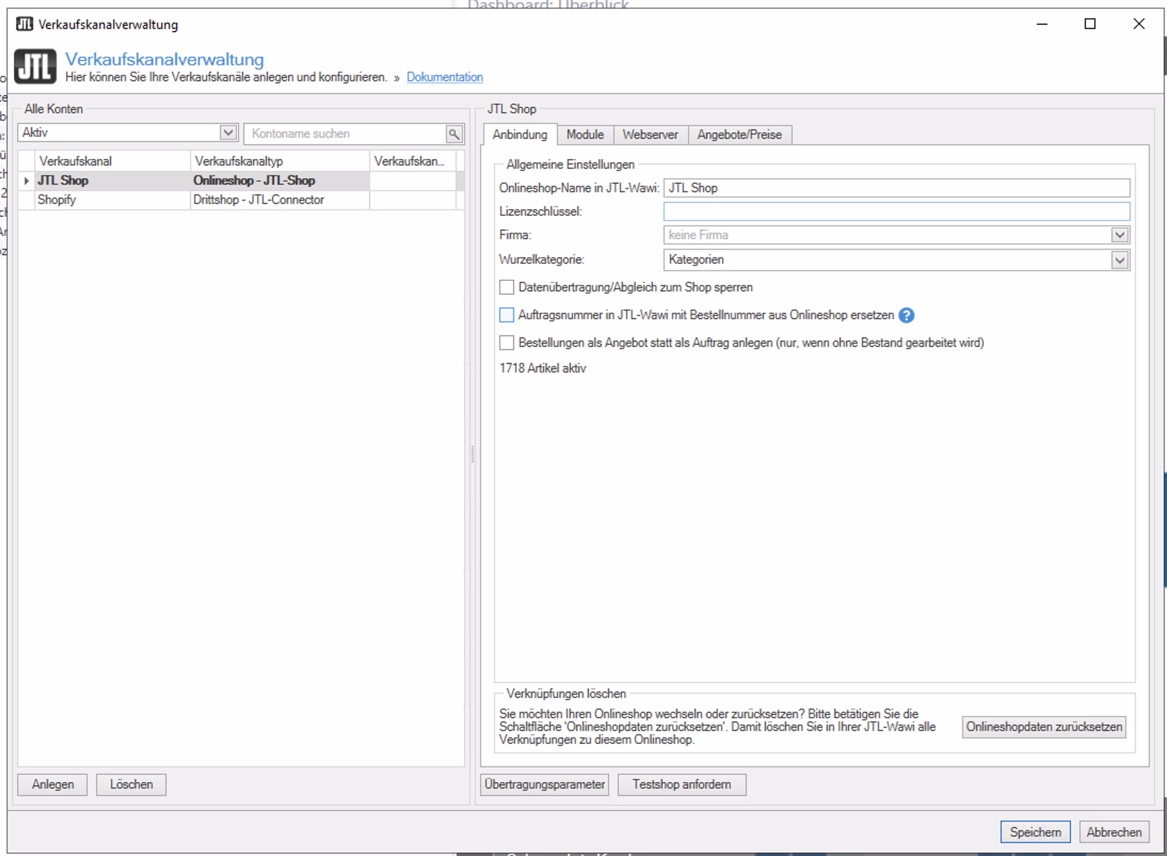Save with the Speichern button
The image size is (1167, 856).
(x=1035, y=832)
